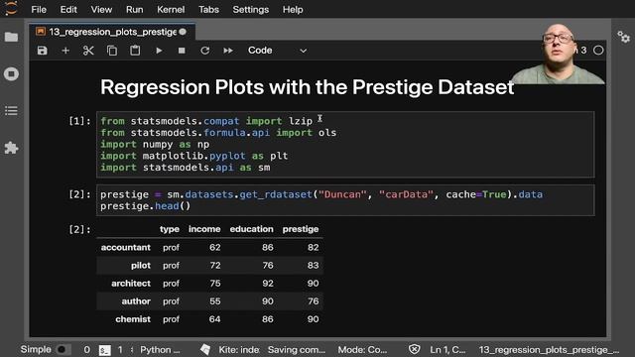Insert a new cell with plus icon
The height and width of the screenshot is (357, 635).
[65, 51]
